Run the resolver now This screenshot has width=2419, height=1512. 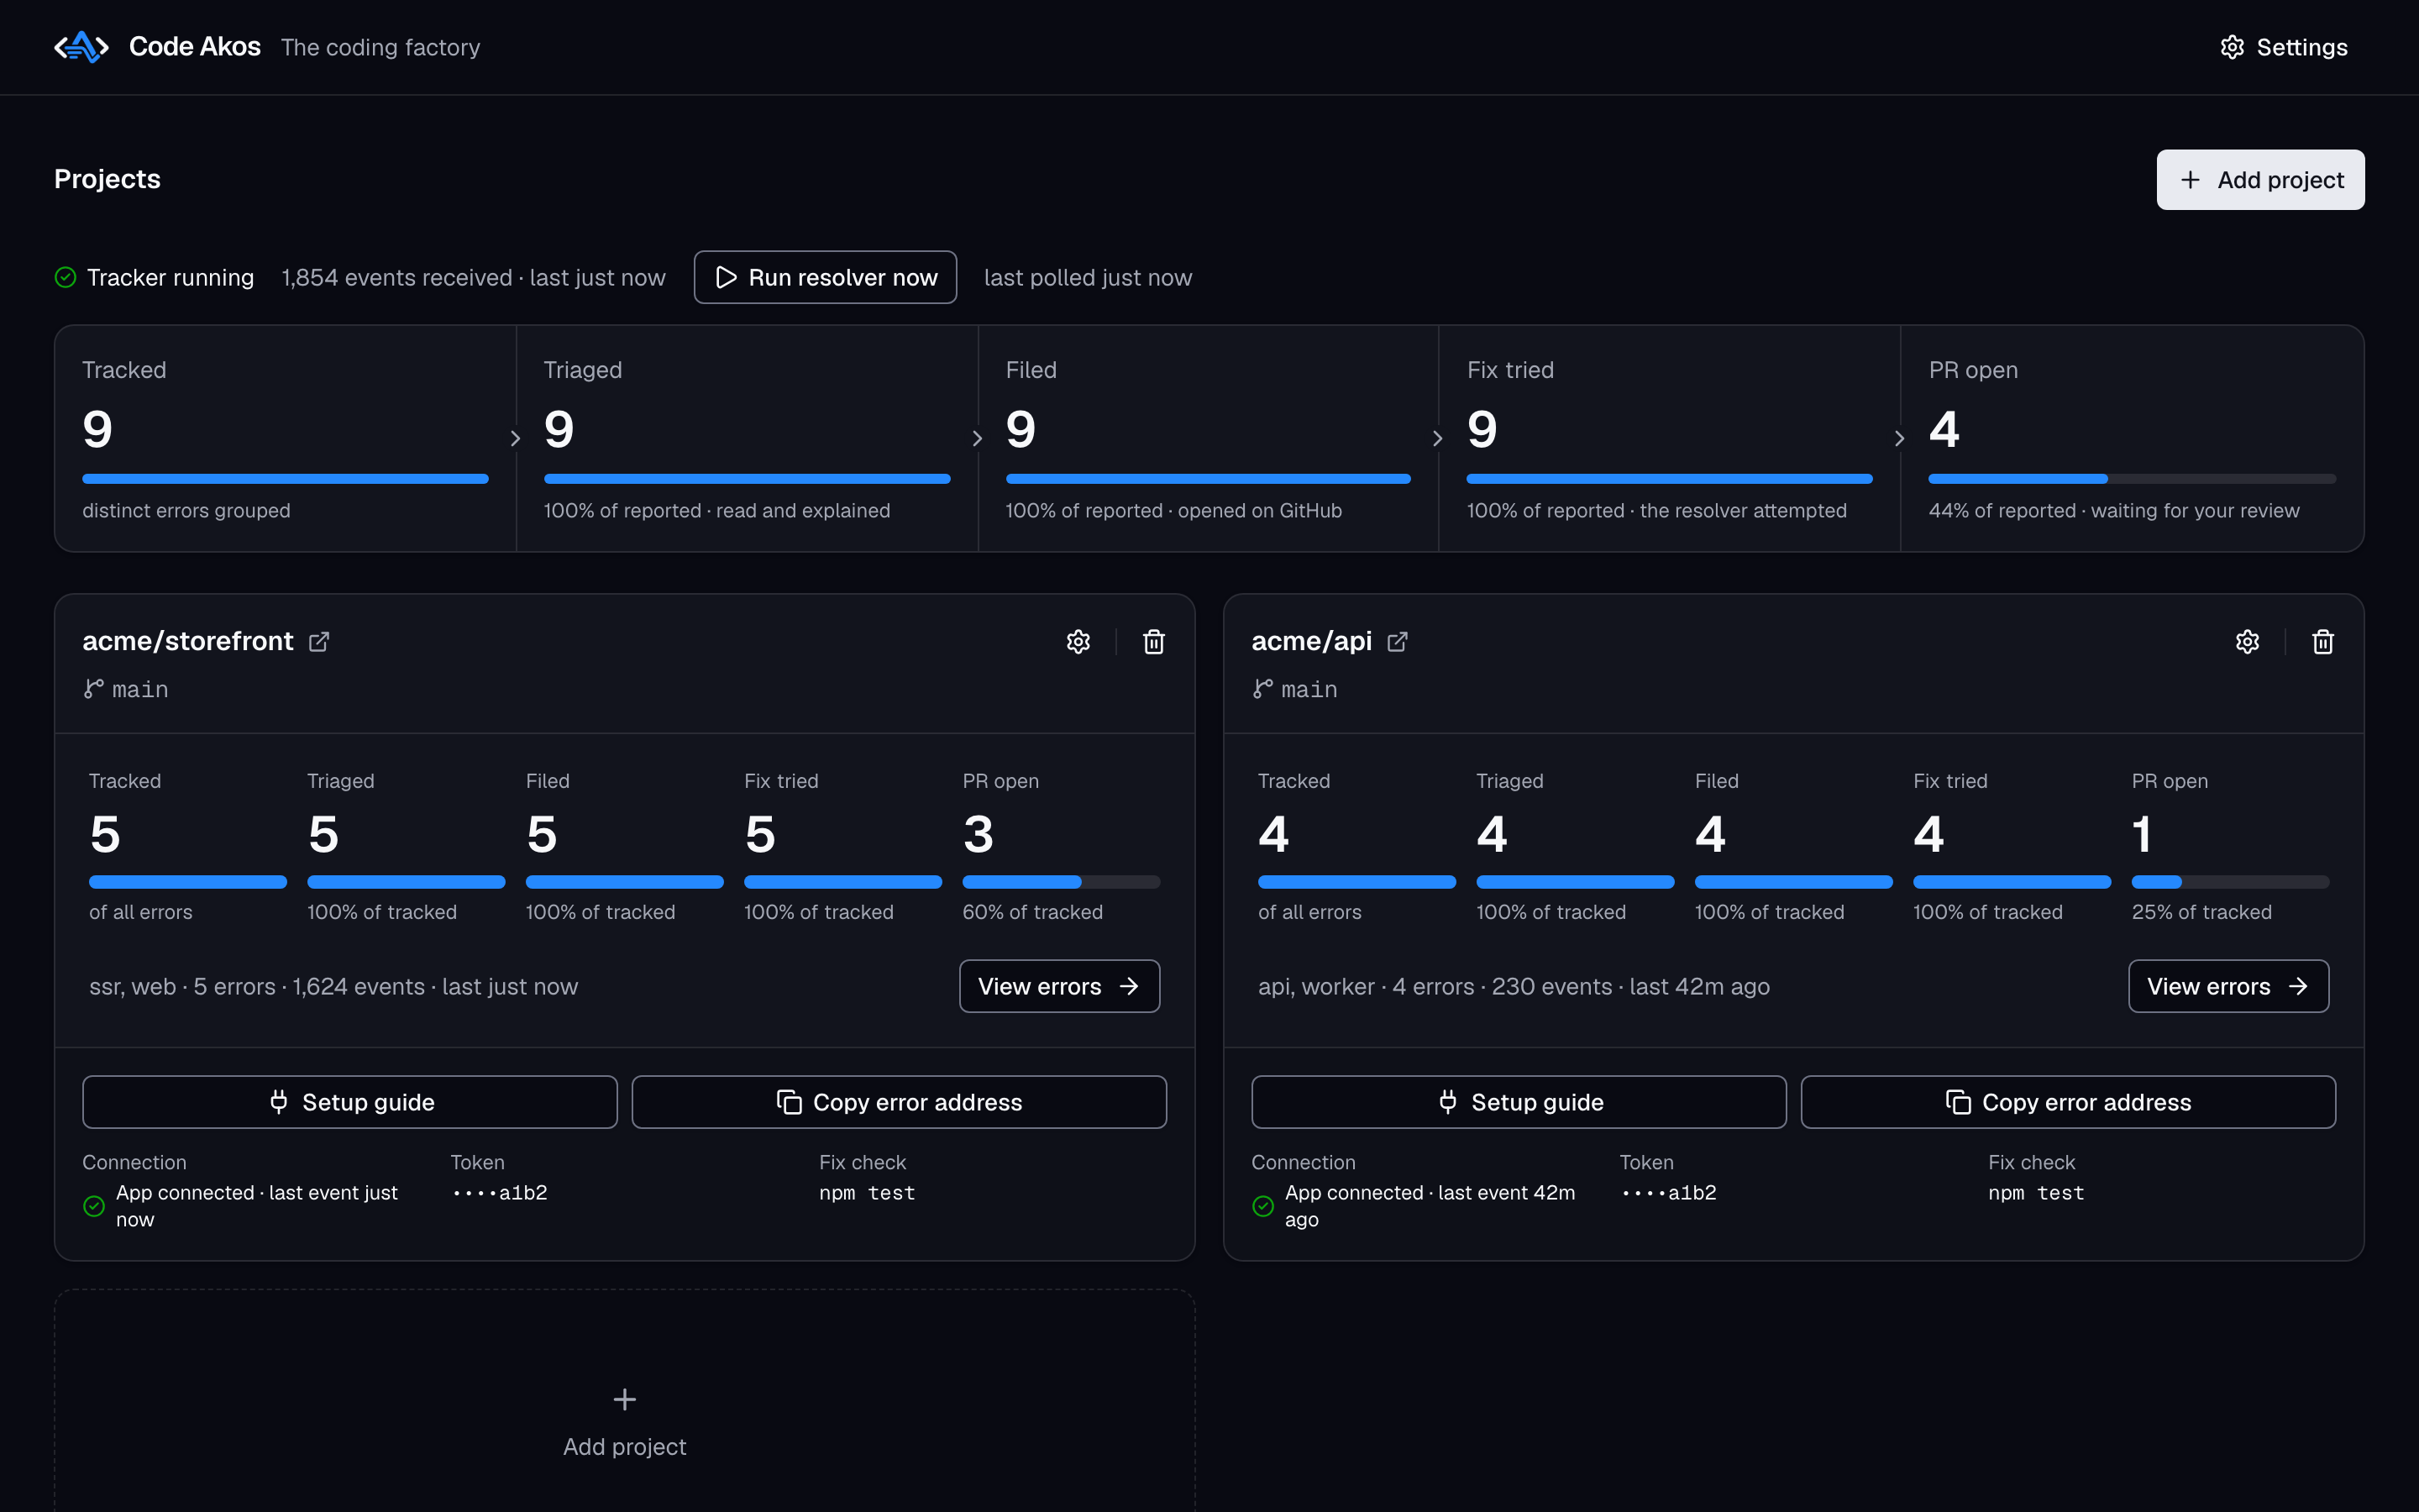coord(825,277)
